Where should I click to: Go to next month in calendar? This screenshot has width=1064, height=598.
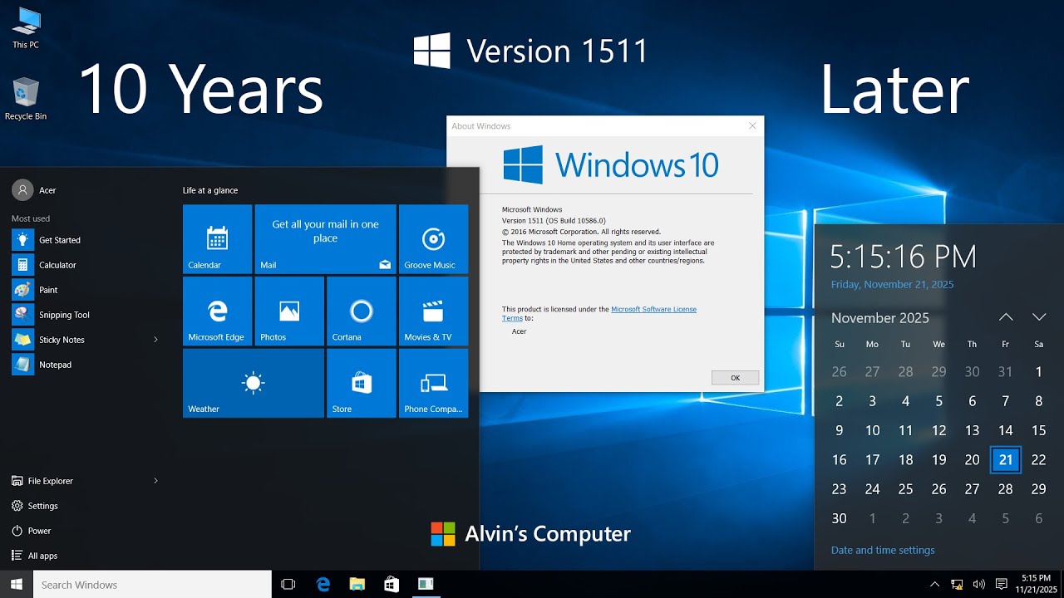(1039, 317)
